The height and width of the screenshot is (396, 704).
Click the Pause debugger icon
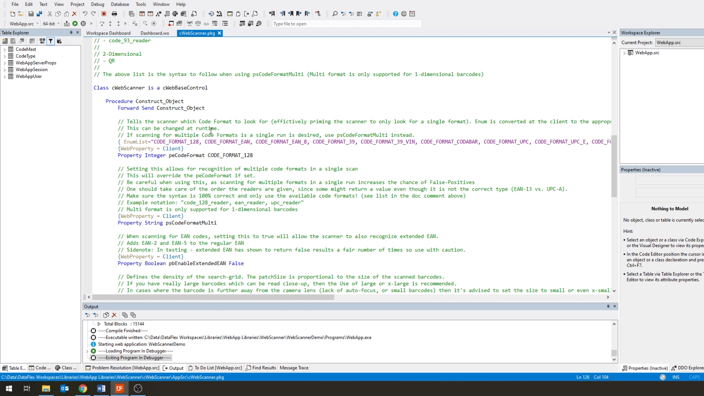click(x=83, y=23)
